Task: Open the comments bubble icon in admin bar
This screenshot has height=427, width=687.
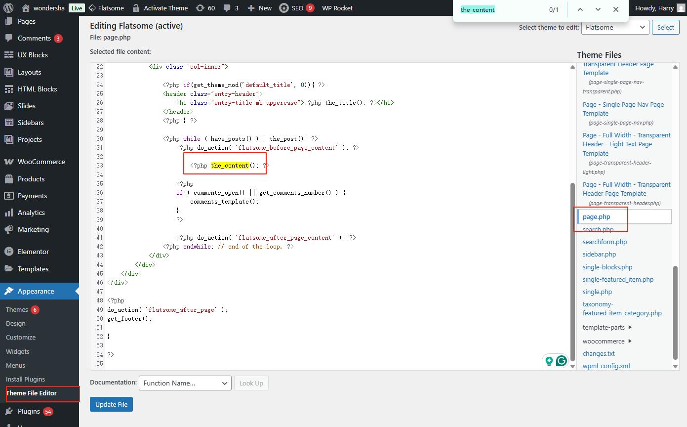Action: tap(227, 8)
